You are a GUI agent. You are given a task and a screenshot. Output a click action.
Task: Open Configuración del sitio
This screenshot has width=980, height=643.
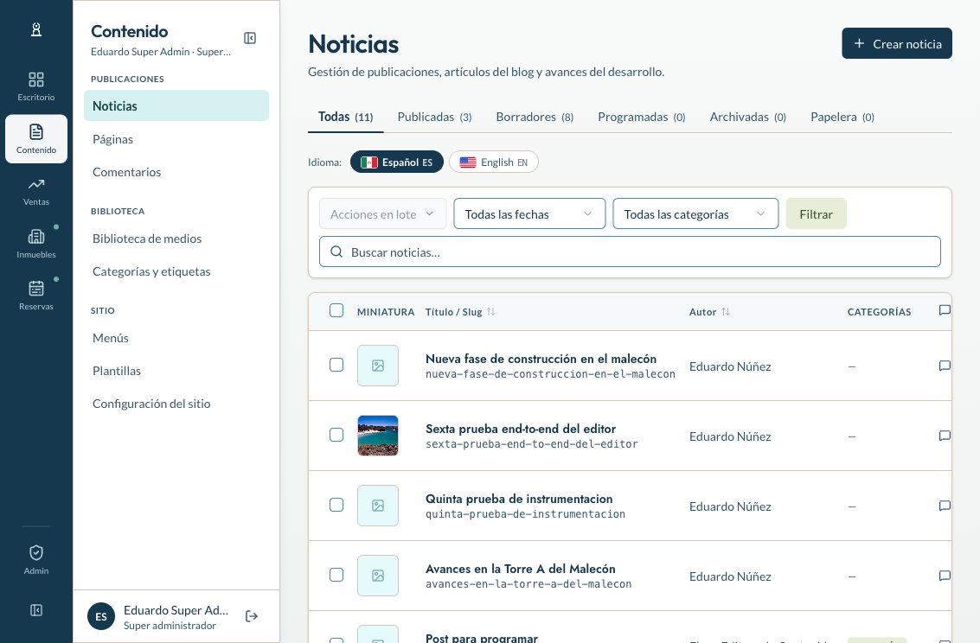176,404
